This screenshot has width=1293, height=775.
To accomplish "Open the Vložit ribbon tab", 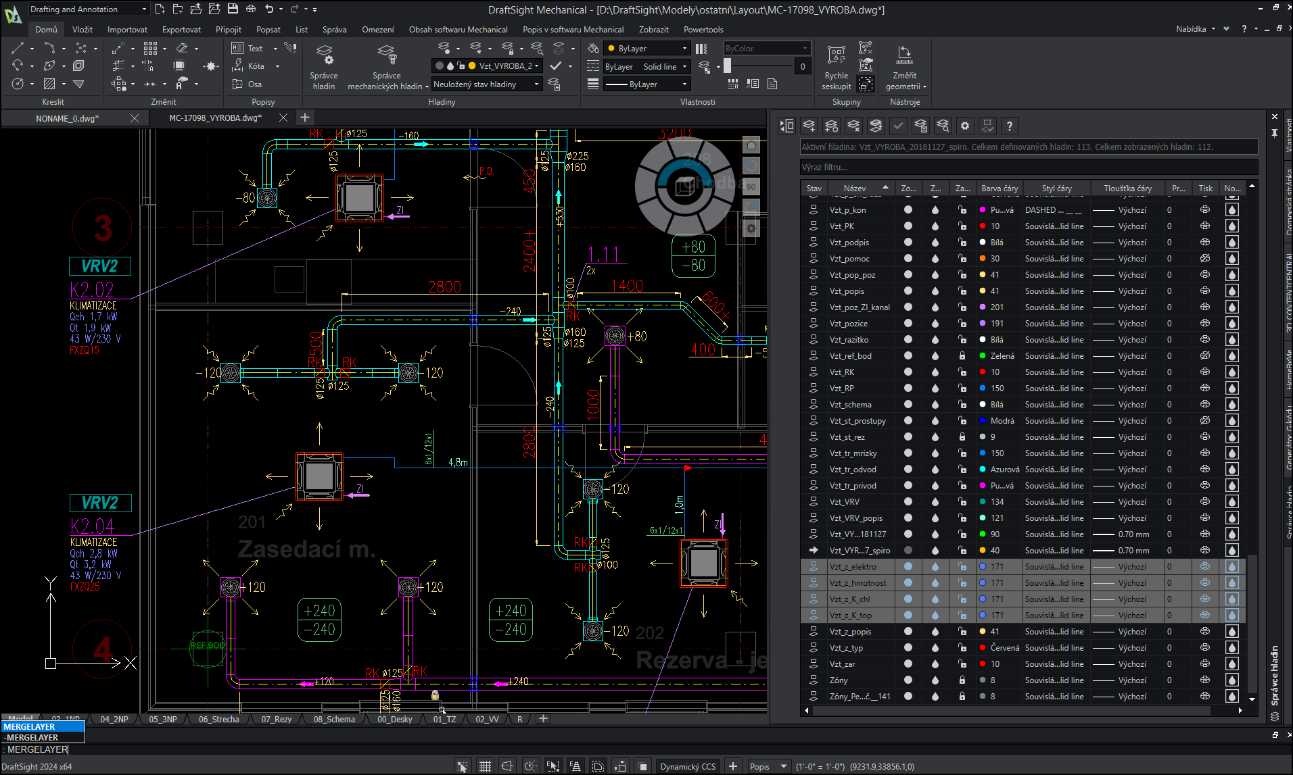I will point(82,30).
